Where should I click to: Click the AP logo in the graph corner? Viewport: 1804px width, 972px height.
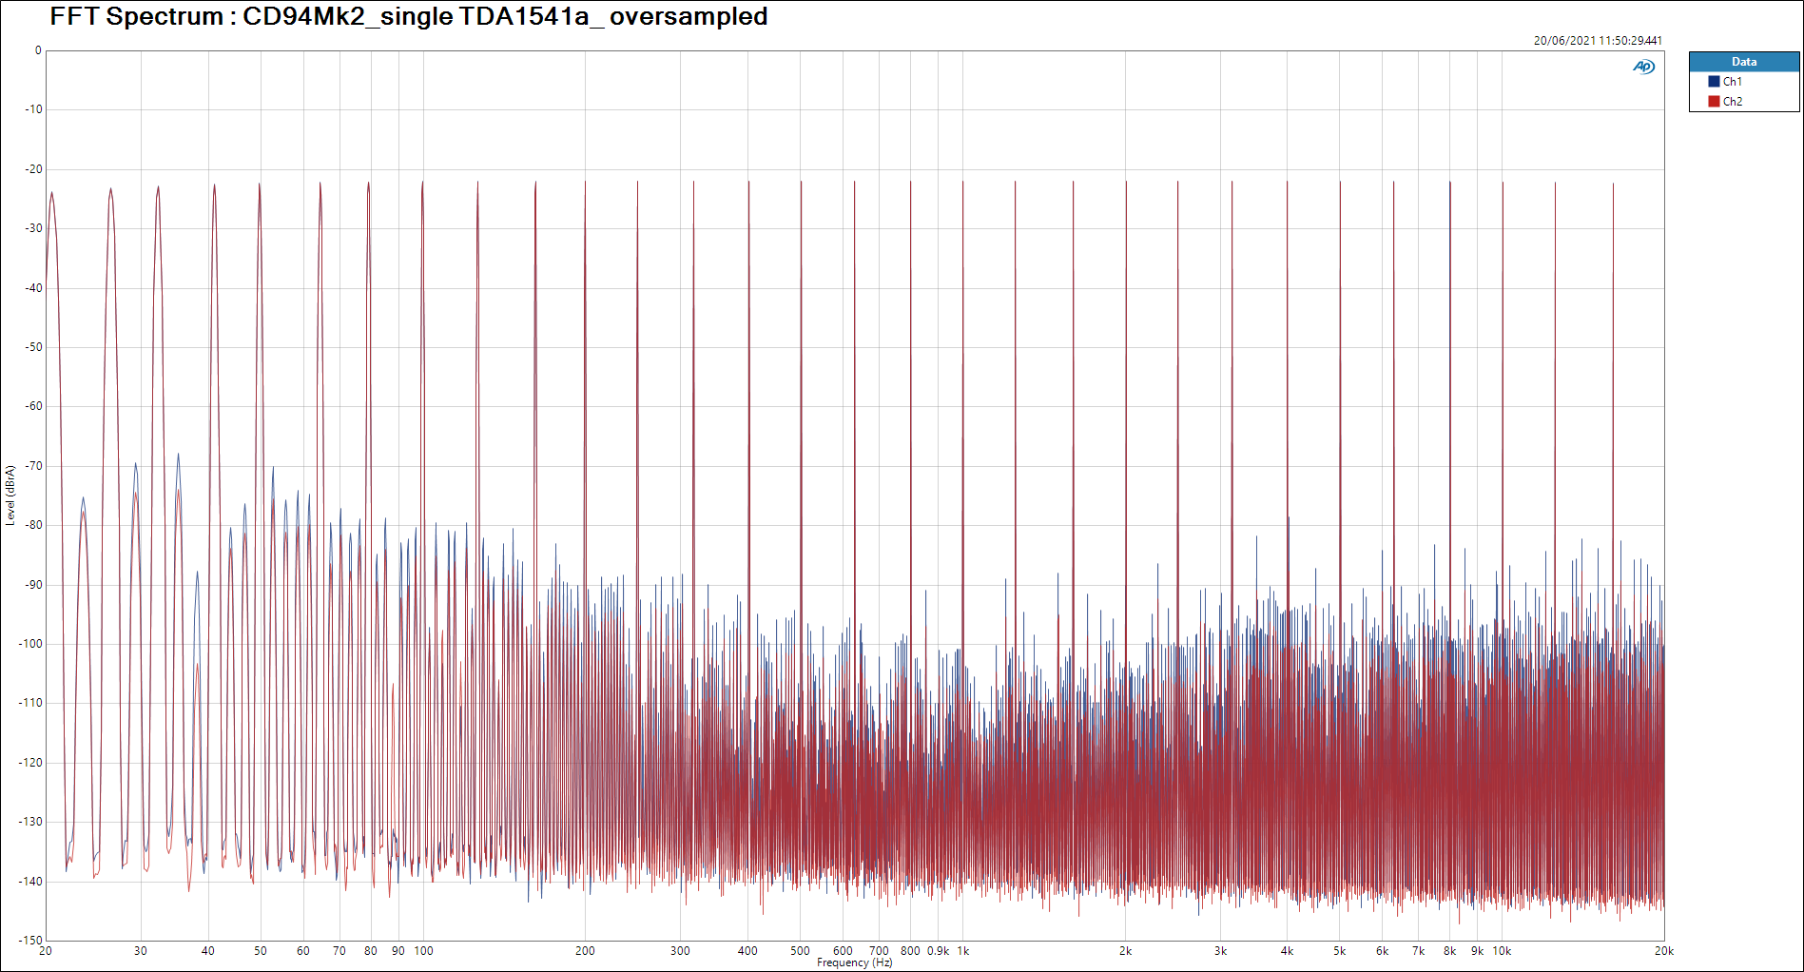[1643, 67]
